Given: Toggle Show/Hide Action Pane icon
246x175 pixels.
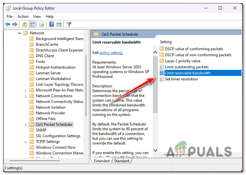Looking at the screenshot, I should point(59,24).
